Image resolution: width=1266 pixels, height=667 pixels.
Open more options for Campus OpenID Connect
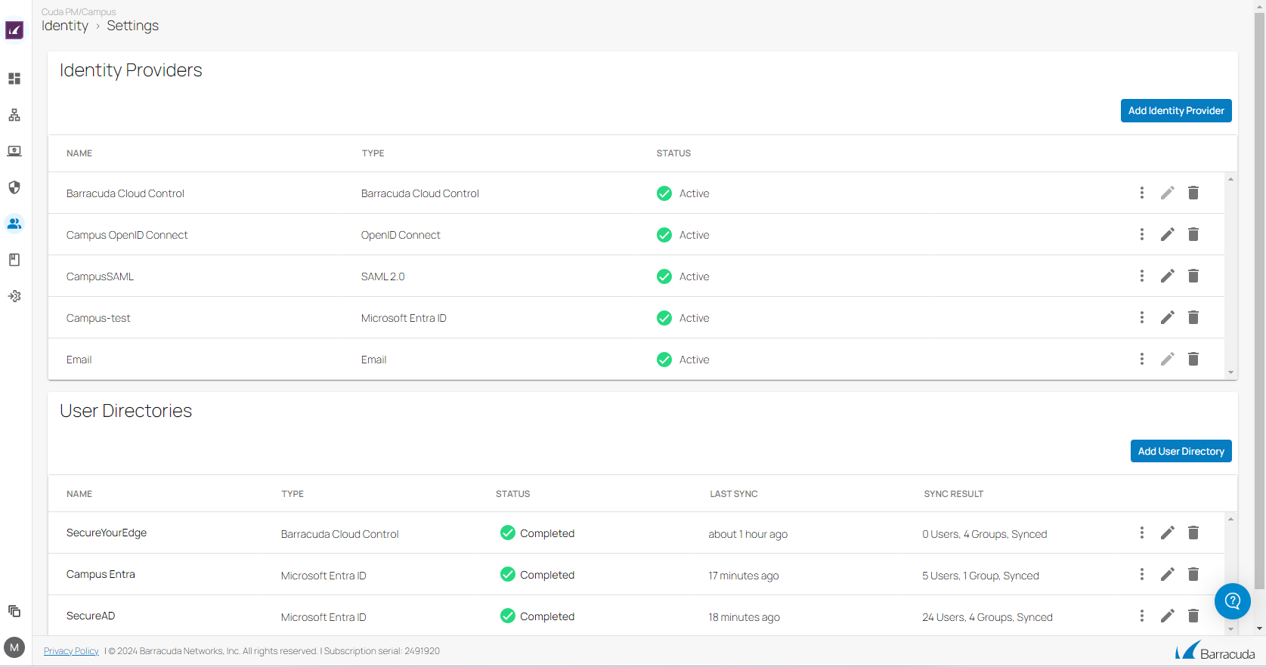[1142, 234]
